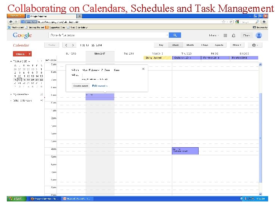
Task: Click the Calendar title link
Action: click(x=21, y=45)
